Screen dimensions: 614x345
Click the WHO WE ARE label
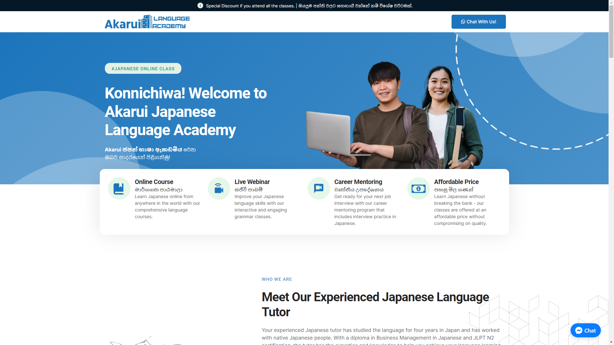point(277,279)
